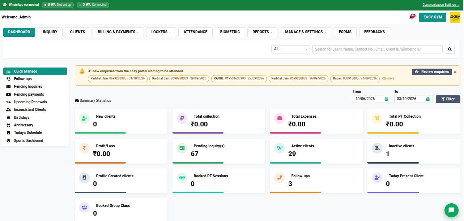The image size is (464, 221).
Task: Click the U-WA Not set up badge
Action: [x=58, y=5]
